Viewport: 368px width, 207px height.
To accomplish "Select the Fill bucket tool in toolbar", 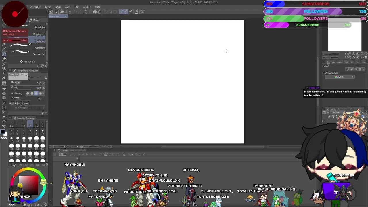I will click(x=4, y=88).
